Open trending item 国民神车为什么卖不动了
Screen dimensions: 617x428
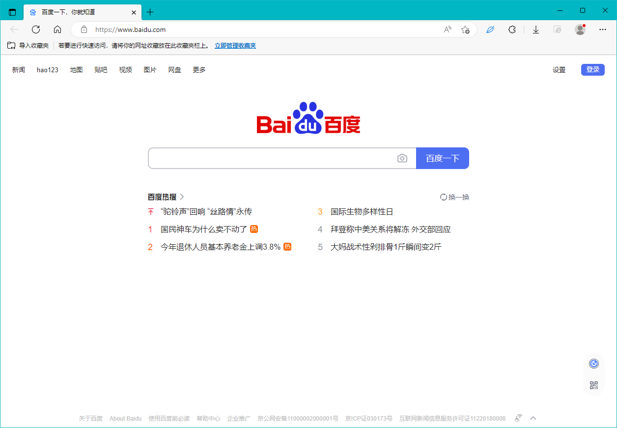pyautogui.click(x=204, y=229)
